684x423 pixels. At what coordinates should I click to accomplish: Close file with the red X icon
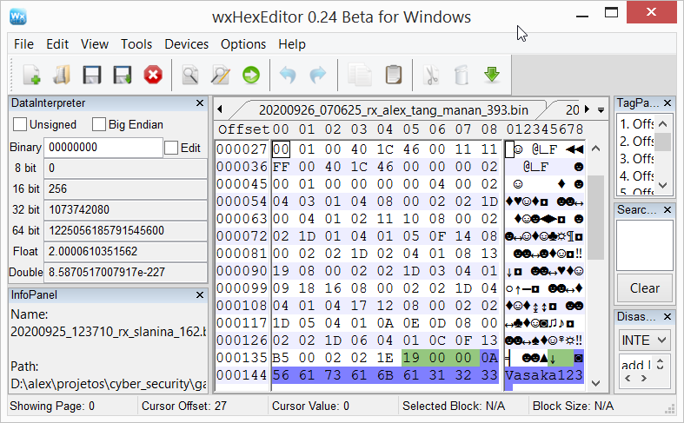click(153, 75)
